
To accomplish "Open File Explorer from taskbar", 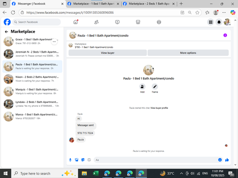I will pos(84,173).
